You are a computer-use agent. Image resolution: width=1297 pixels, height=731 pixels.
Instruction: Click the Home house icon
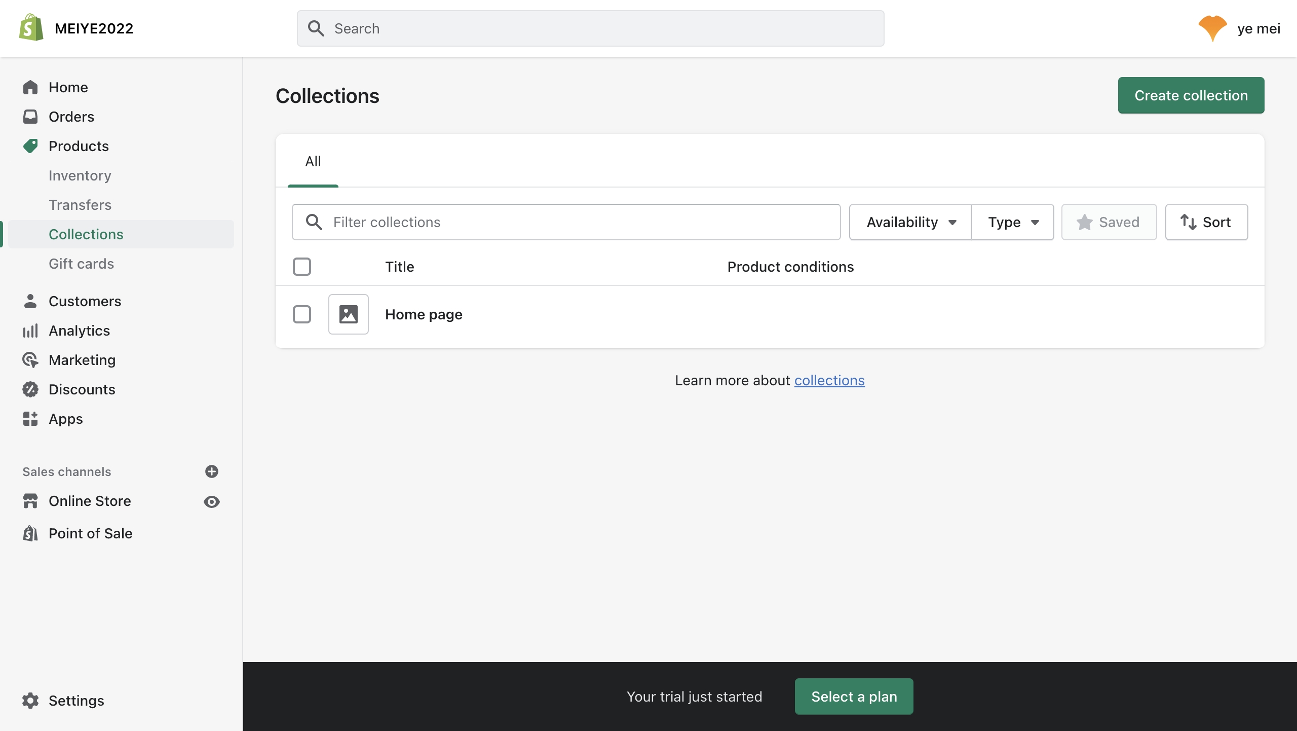pyautogui.click(x=30, y=87)
